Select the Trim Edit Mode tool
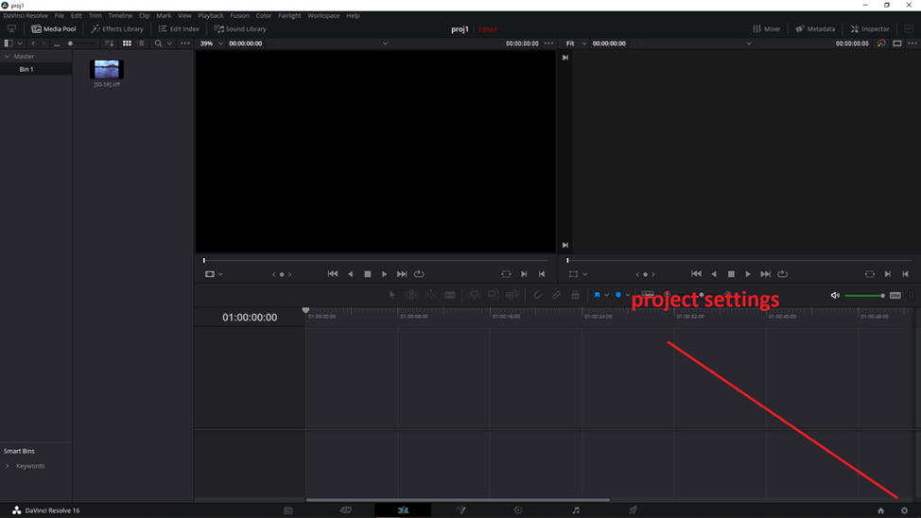 (411, 295)
